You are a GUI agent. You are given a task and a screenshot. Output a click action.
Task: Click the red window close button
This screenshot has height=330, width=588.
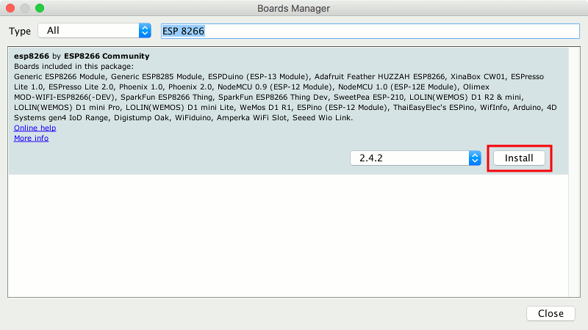[10, 8]
